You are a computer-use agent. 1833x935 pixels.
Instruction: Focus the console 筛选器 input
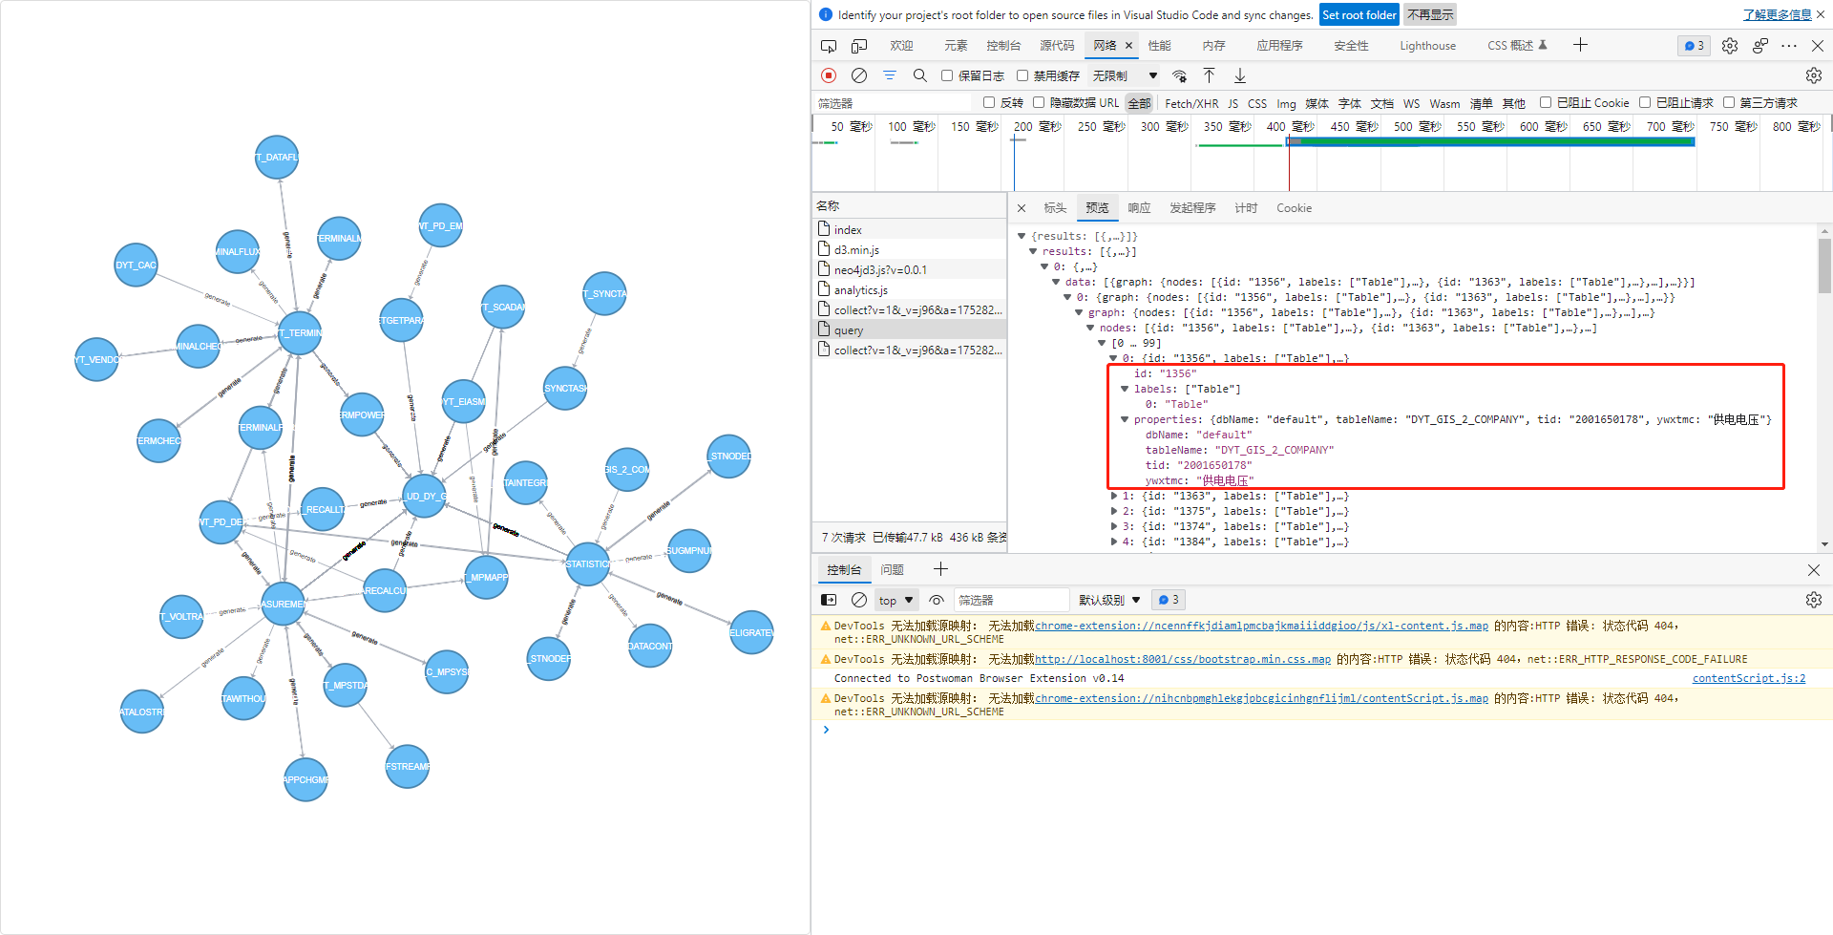[1012, 600]
